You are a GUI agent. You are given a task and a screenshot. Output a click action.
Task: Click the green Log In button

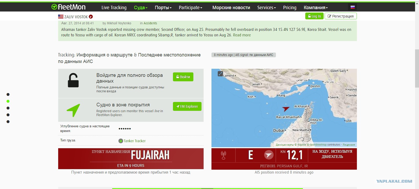point(314,16)
